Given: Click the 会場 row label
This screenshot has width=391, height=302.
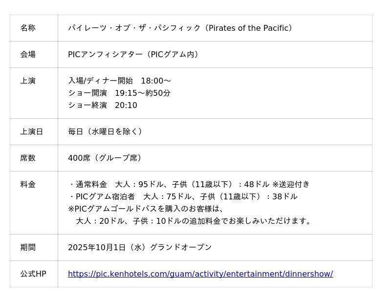Looking at the screenshot, I should click(28, 55).
